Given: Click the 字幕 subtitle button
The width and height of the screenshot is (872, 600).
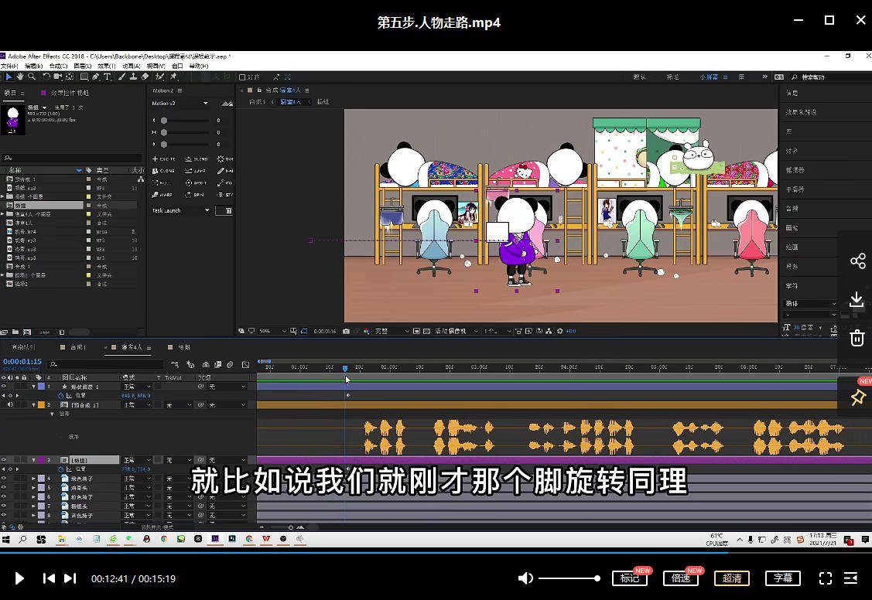Looking at the screenshot, I should (x=782, y=578).
